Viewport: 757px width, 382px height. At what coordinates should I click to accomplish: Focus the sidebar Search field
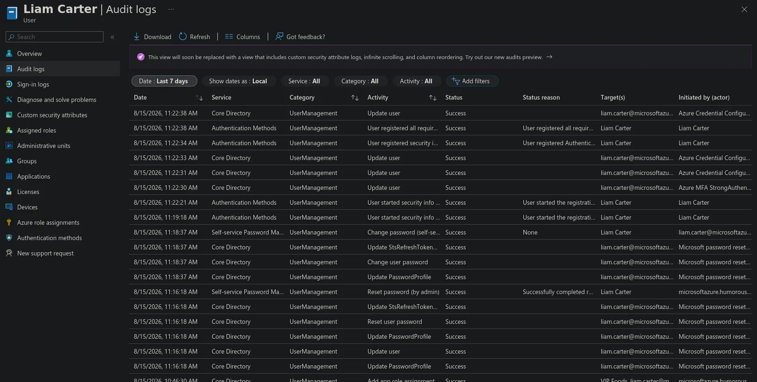coord(55,37)
